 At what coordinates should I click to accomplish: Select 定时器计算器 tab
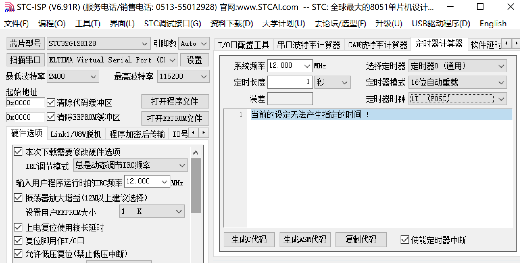pos(439,43)
